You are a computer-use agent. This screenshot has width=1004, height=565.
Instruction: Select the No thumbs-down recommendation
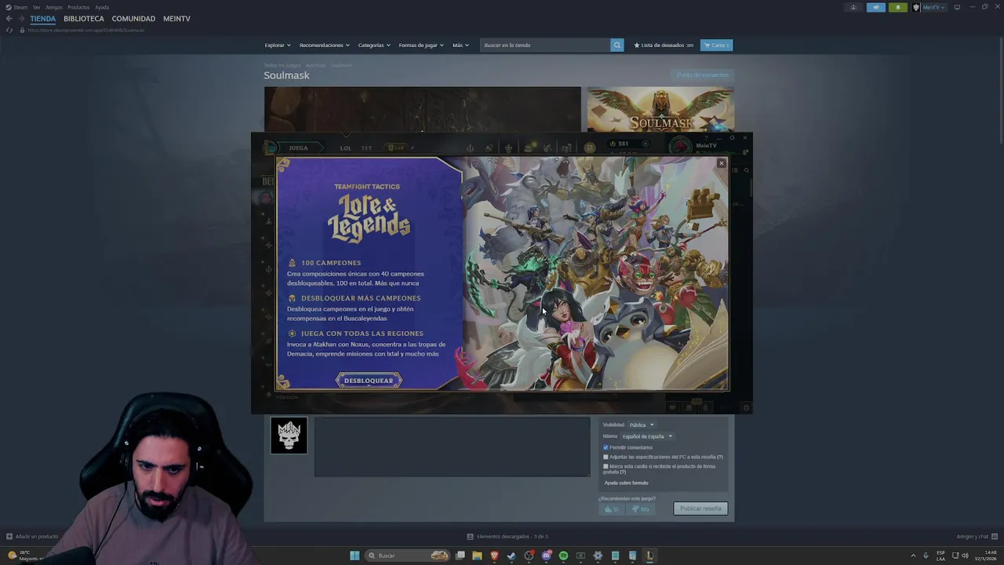(x=640, y=509)
